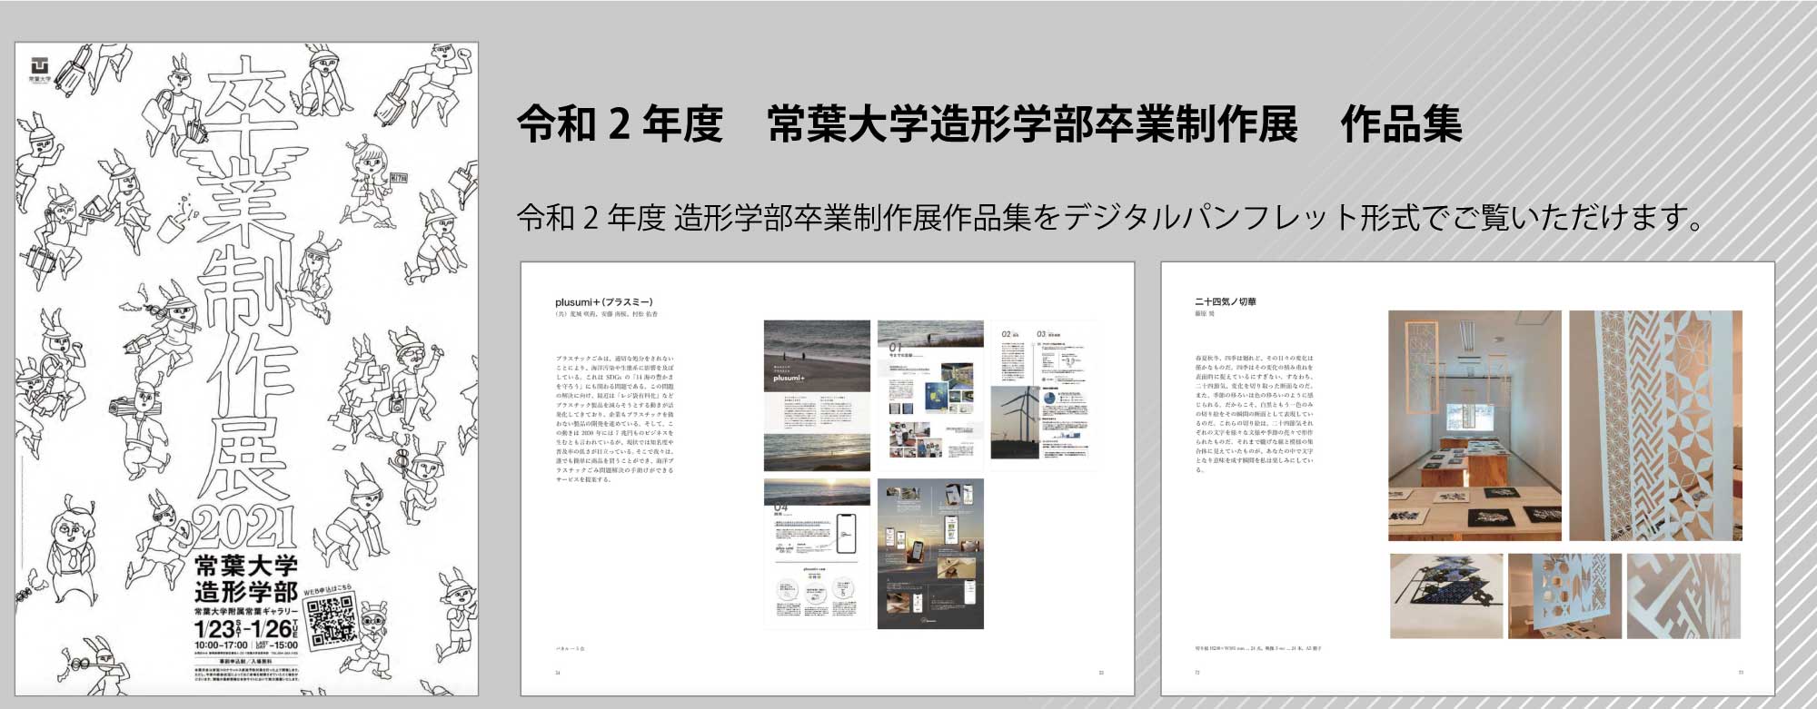View the plusumi+ 01 panel image
Viewport: 1817px width, 709px height.
click(x=929, y=395)
